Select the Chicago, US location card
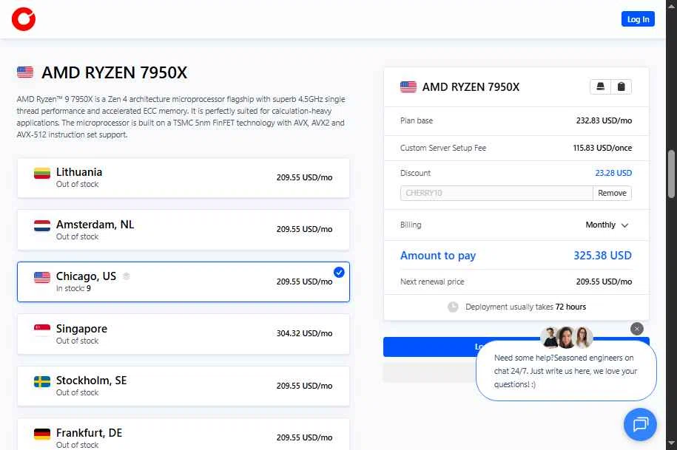Image resolution: width=677 pixels, height=450 pixels. pyautogui.click(x=183, y=282)
